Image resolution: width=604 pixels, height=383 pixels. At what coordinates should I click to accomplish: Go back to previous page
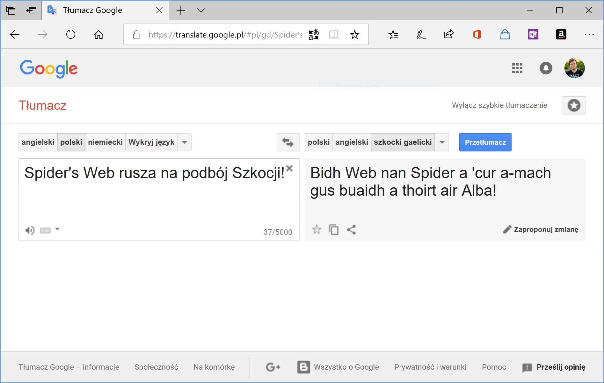pyautogui.click(x=15, y=34)
